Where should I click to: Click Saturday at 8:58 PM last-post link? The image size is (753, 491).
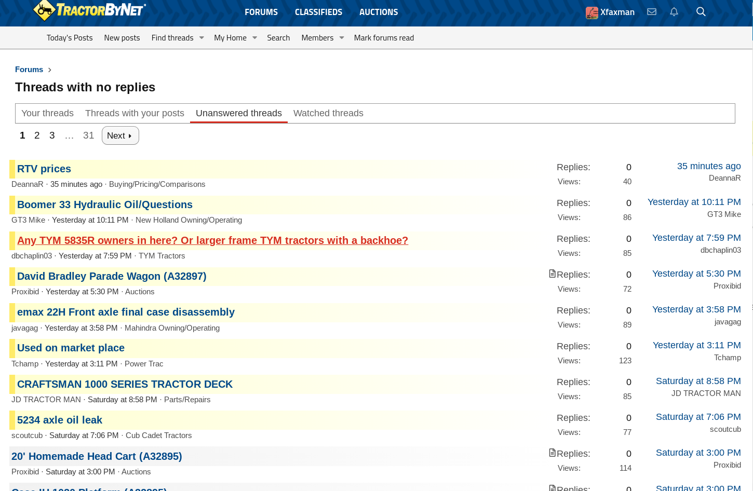698,381
